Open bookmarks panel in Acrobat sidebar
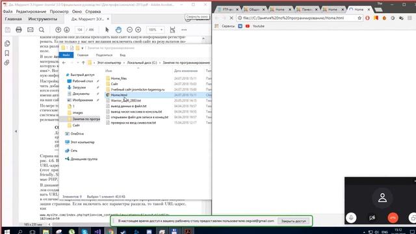The image size is (416, 234). point(7,53)
